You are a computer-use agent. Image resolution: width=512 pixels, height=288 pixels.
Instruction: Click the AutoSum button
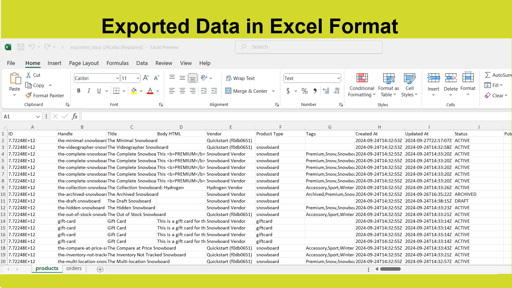(498, 75)
